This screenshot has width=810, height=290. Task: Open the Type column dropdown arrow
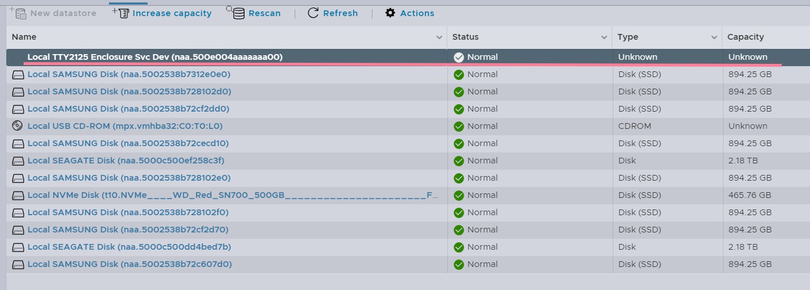714,37
